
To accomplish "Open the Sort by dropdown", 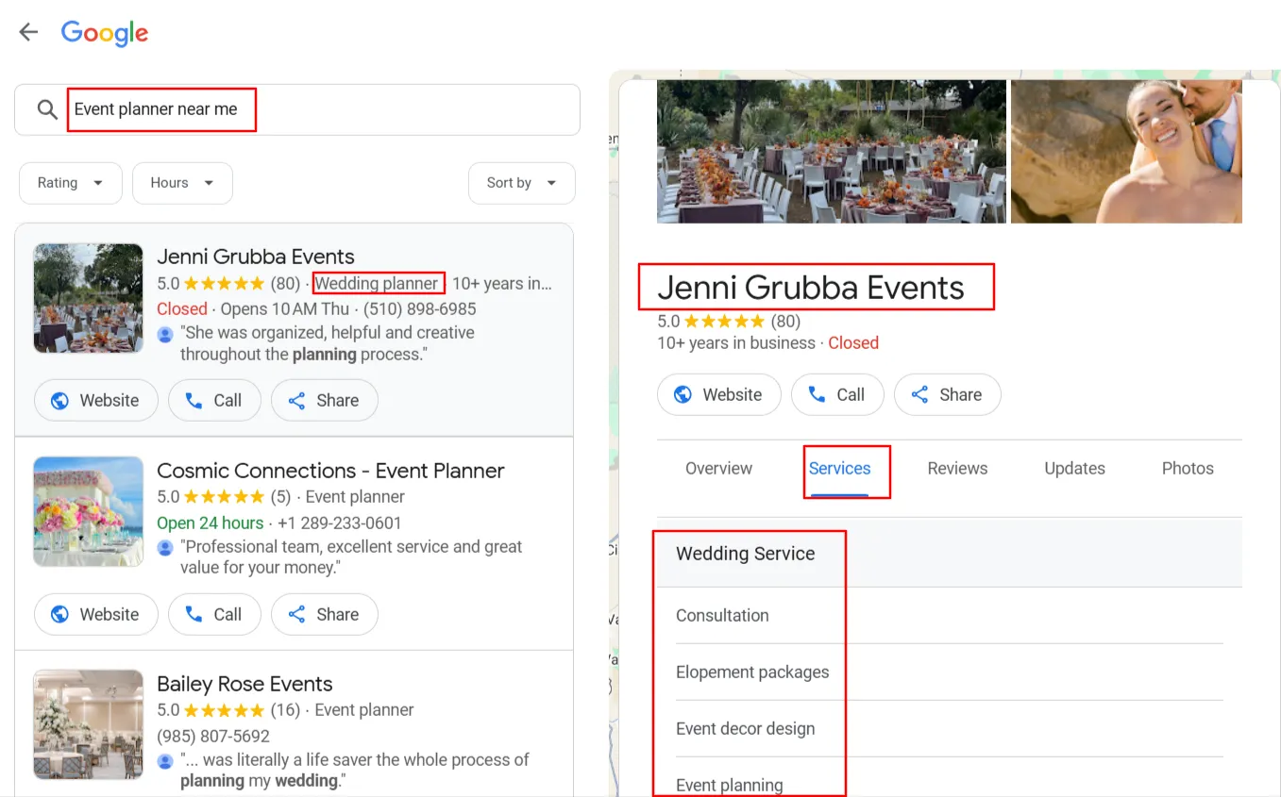I will coord(521,183).
